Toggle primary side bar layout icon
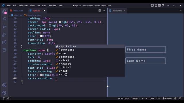184x103 pixels. pyautogui.click(x=152, y=5)
